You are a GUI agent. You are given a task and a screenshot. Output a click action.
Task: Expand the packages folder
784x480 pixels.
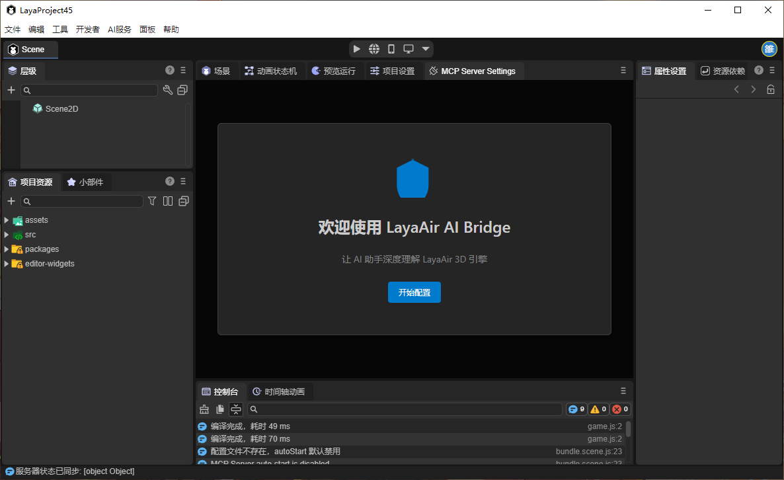click(x=7, y=249)
